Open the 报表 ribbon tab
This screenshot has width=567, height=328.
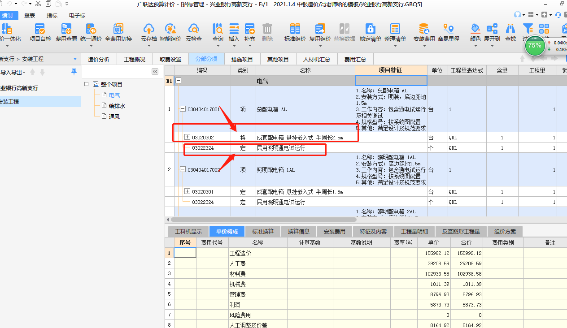pos(30,15)
